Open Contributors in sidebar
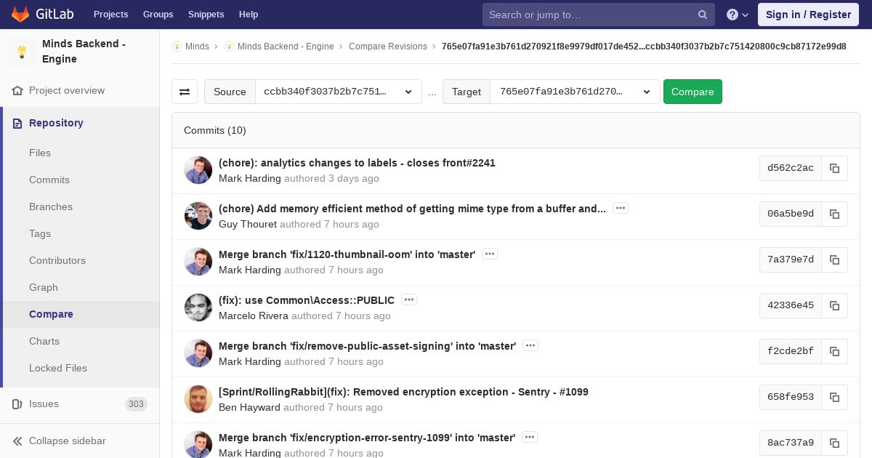Image resolution: width=872 pixels, height=458 pixels. (57, 260)
